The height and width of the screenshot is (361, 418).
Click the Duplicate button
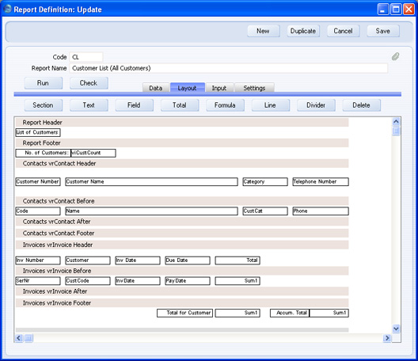coord(303,31)
